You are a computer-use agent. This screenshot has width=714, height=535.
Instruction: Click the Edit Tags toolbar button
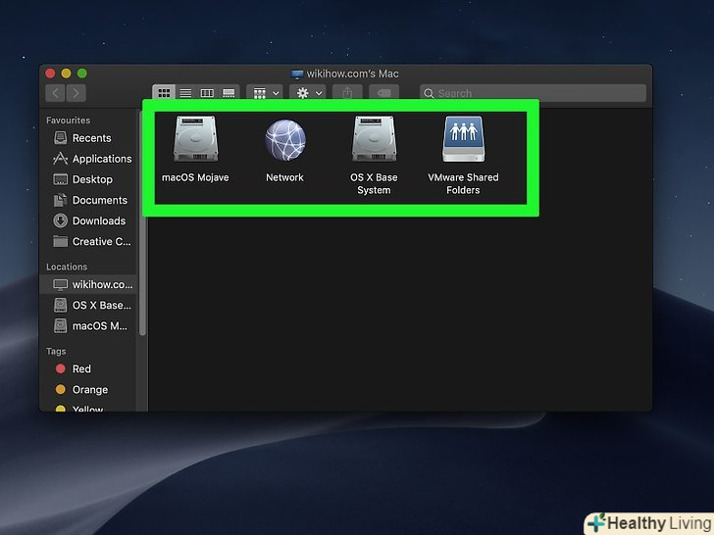click(383, 93)
